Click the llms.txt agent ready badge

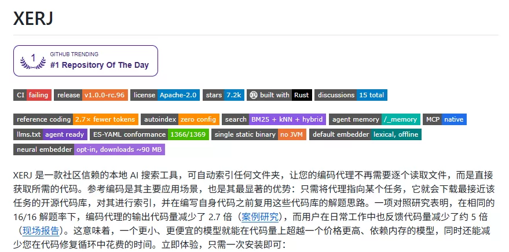coord(50,134)
